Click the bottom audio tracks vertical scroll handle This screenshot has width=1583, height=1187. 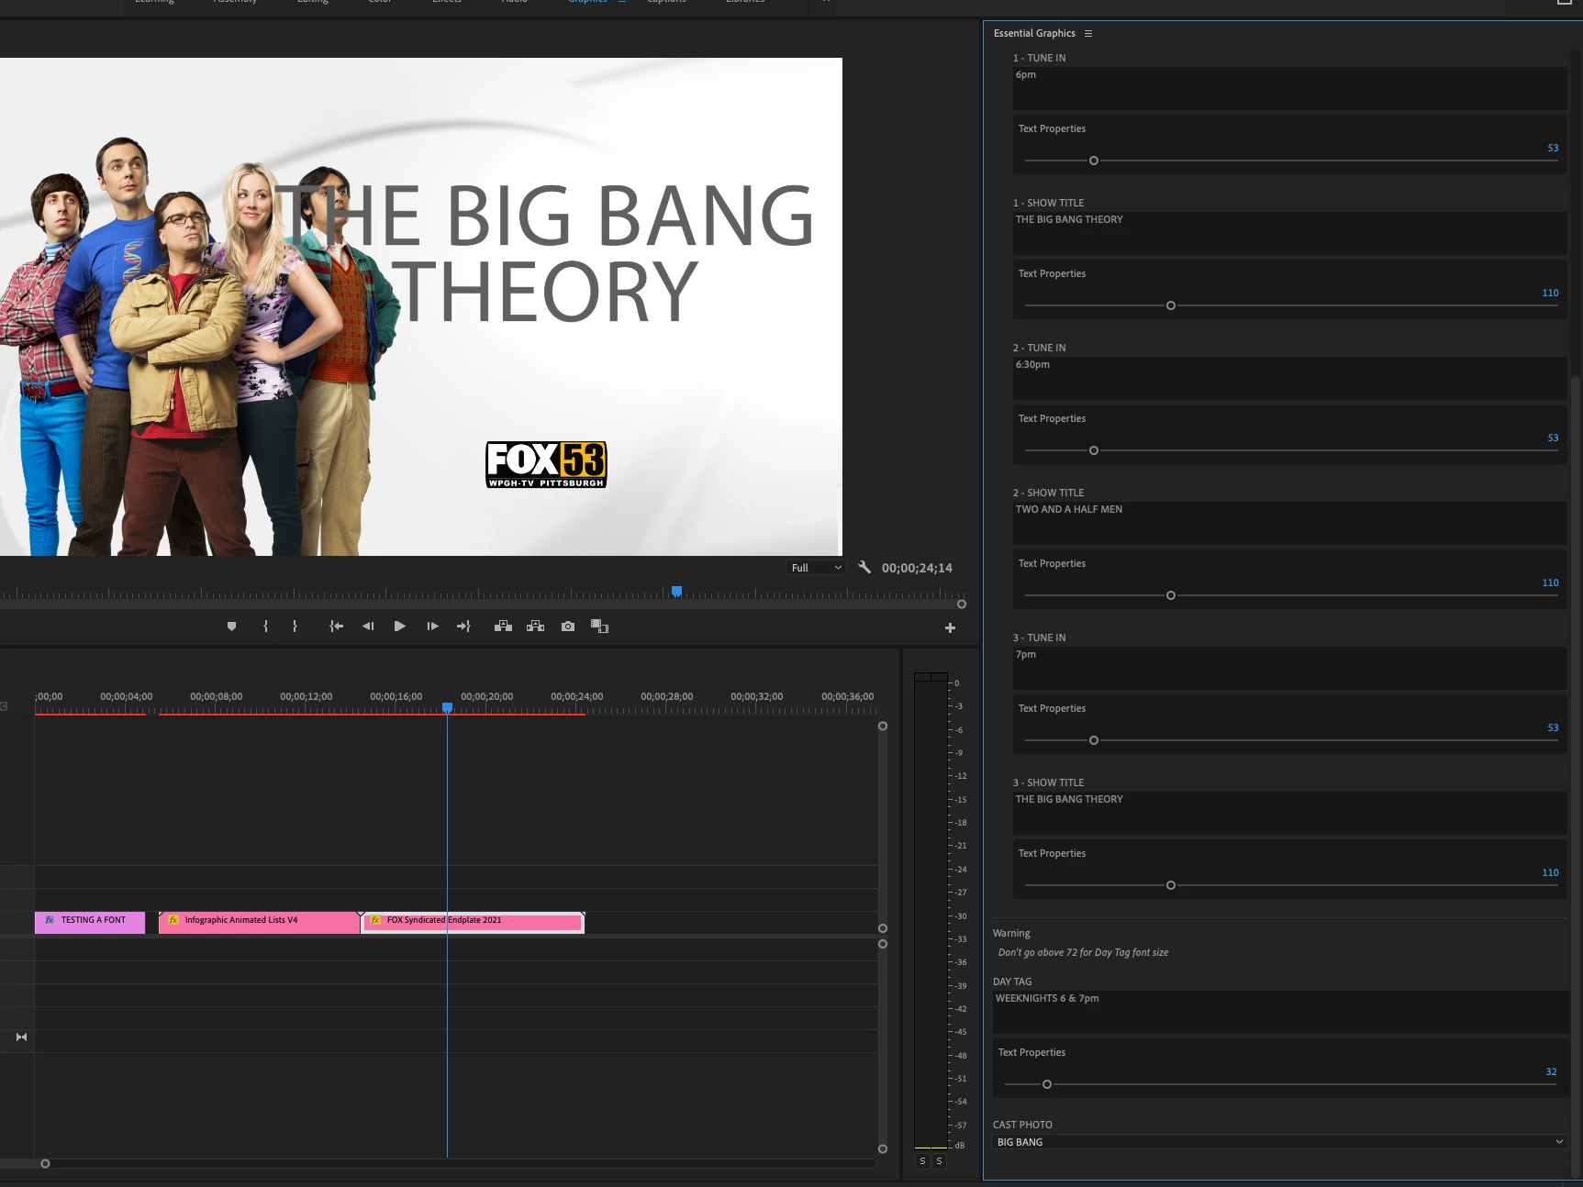(883, 1148)
